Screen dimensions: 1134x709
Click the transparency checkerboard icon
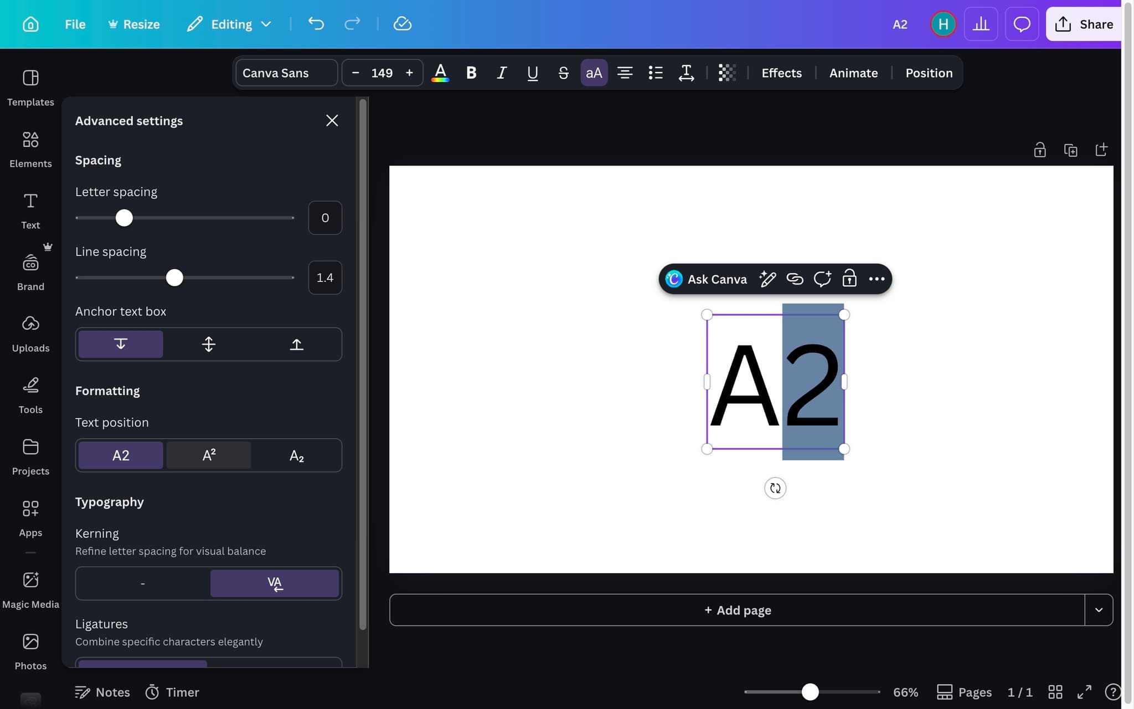click(x=727, y=73)
